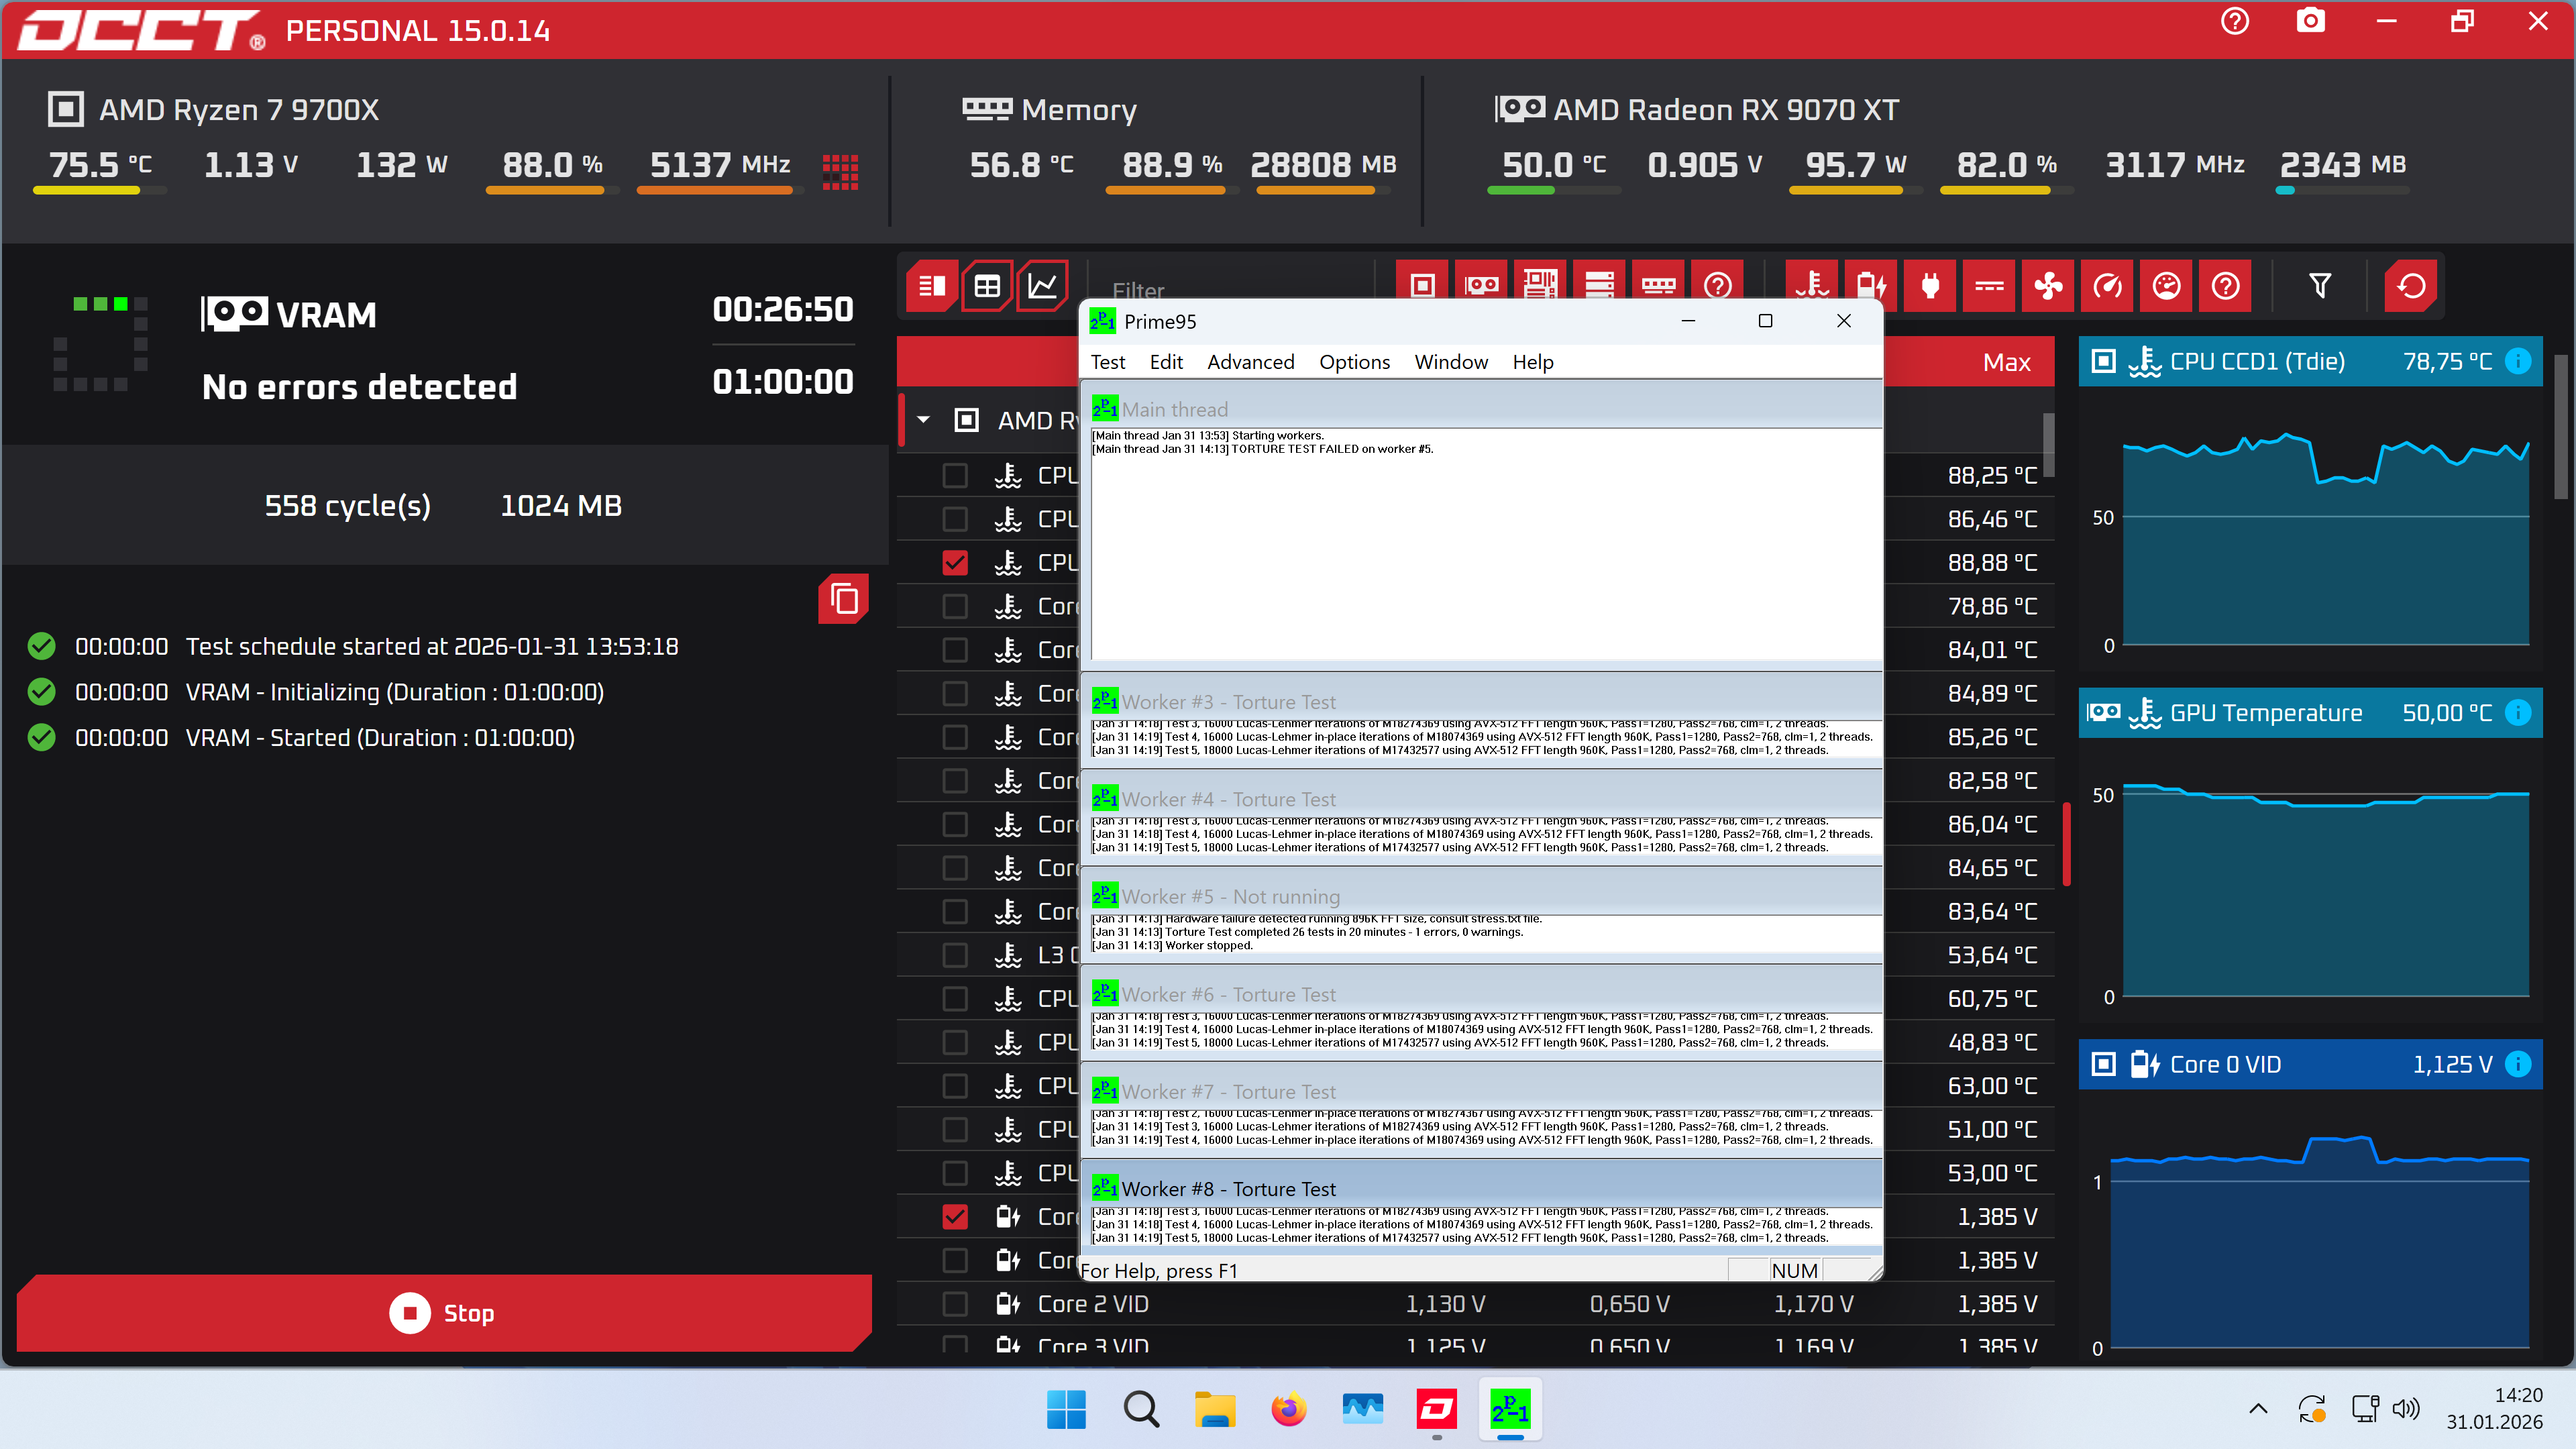Screen dimensions: 2576x1449
Task: Open File Explorer from the taskbar
Action: (x=1215, y=1410)
